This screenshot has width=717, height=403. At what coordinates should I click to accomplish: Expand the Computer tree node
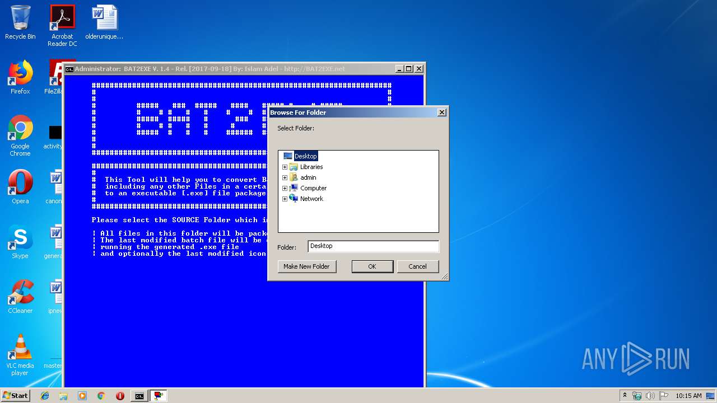pos(285,188)
